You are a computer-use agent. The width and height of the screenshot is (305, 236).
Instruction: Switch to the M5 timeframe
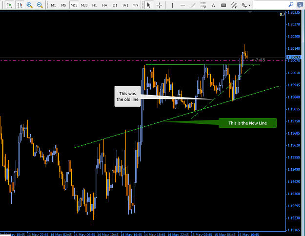coord(63,5)
